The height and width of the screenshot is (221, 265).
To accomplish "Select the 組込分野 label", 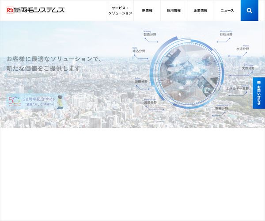I will click(x=139, y=51).
